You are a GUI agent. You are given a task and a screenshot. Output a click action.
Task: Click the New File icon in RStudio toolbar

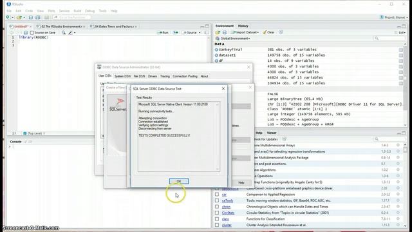point(8,17)
